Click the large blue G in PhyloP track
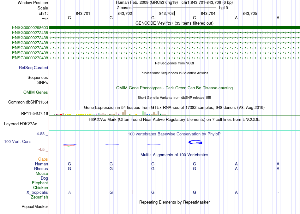The image size is (300, 214). click(x=195, y=142)
